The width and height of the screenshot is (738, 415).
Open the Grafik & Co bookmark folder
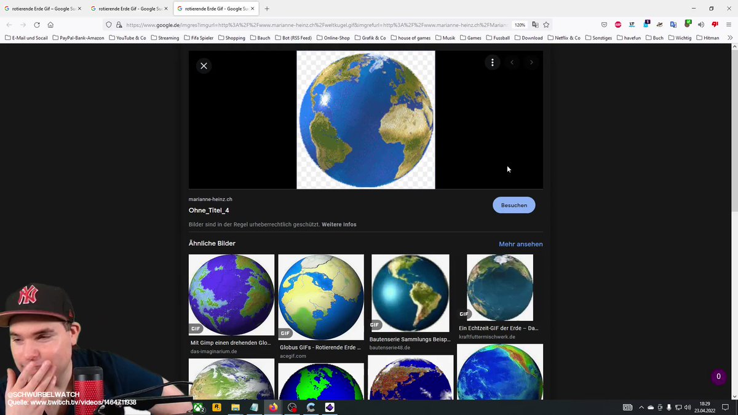click(x=370, y=38)
